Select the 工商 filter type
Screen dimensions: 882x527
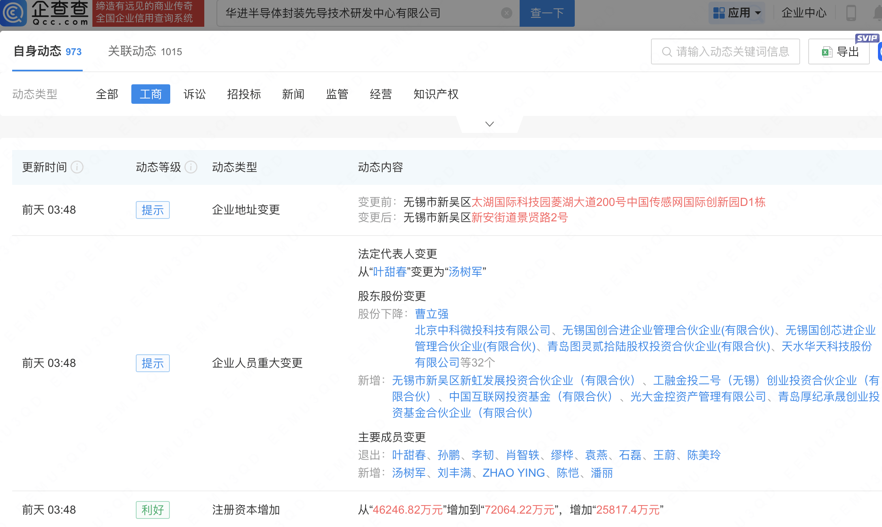click(150, 94)
